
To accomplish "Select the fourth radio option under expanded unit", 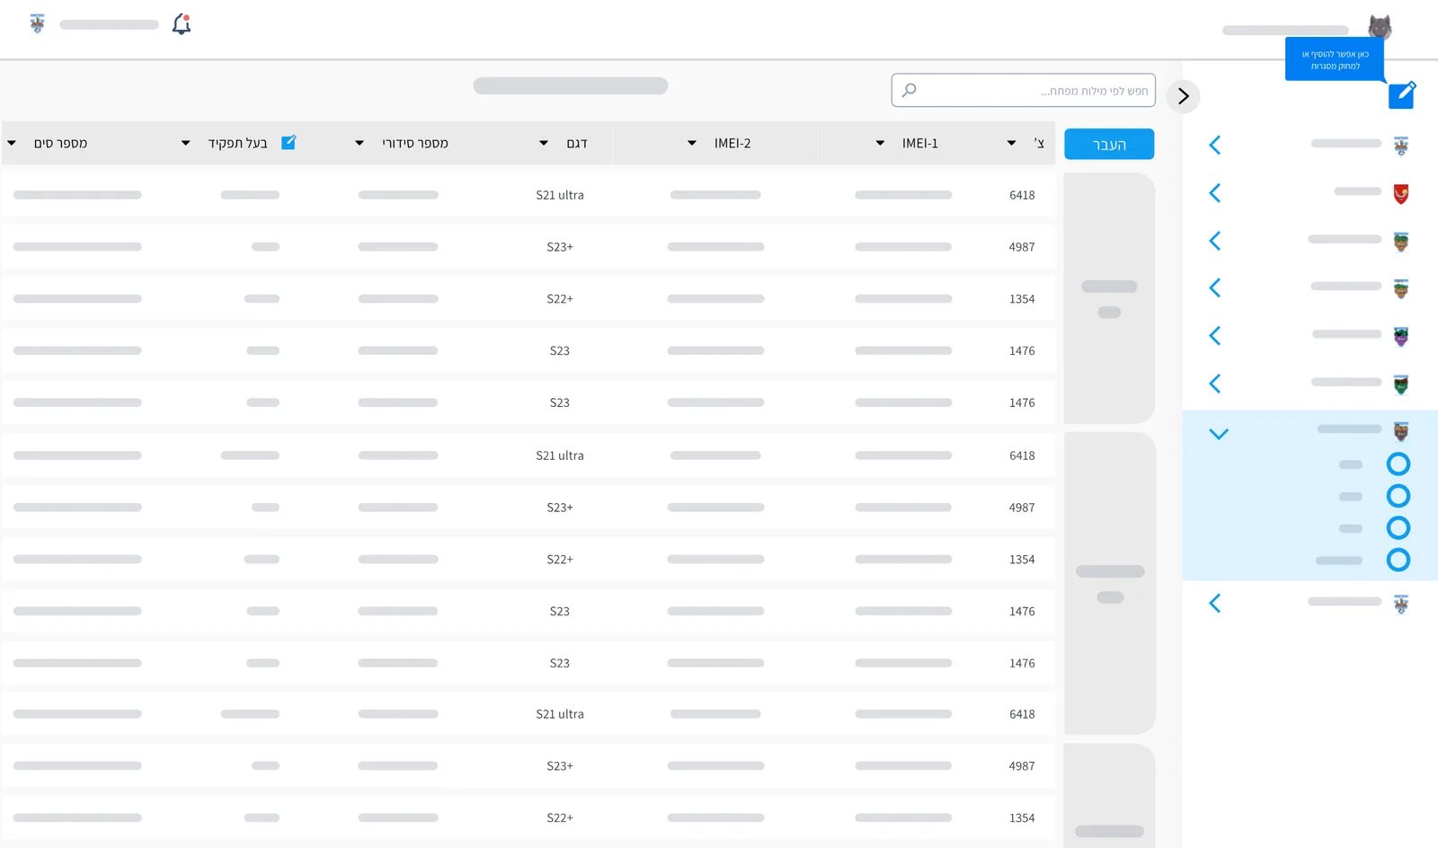I will pos(1398,561).
